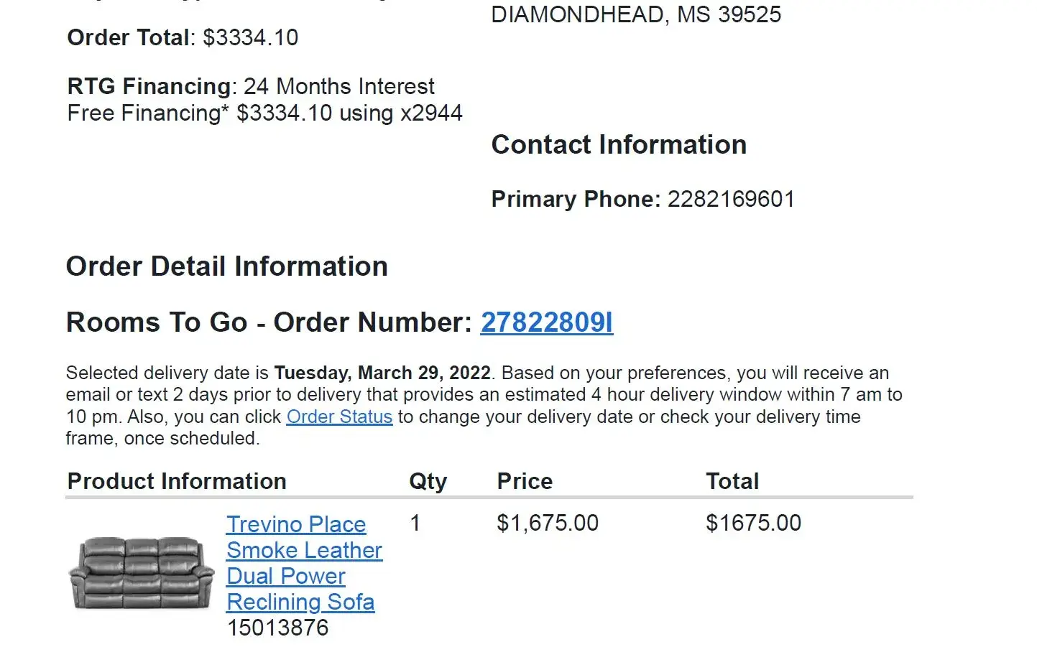Click the Contact Information heading
This screenshot has height=647, width=1037.
[619, 144]
